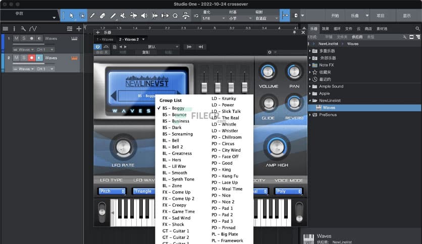
Task: Activate the Mute tool in toolbar
Action: (x=123, y=16)
